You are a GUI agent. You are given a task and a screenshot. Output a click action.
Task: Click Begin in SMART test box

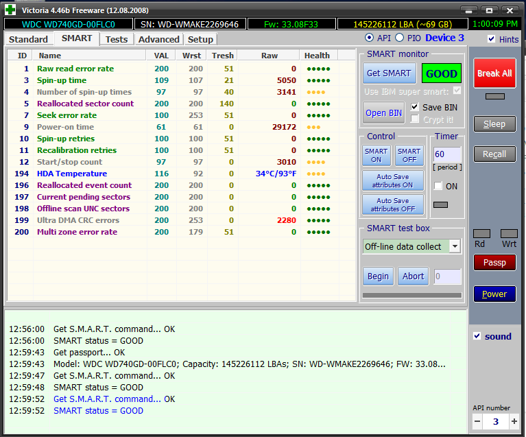[x=378, y=276]
